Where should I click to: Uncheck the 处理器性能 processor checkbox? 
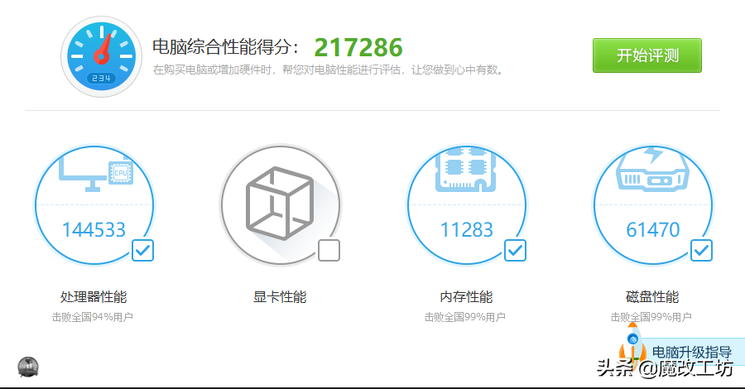pyautogui.click(x=142, y=250)
